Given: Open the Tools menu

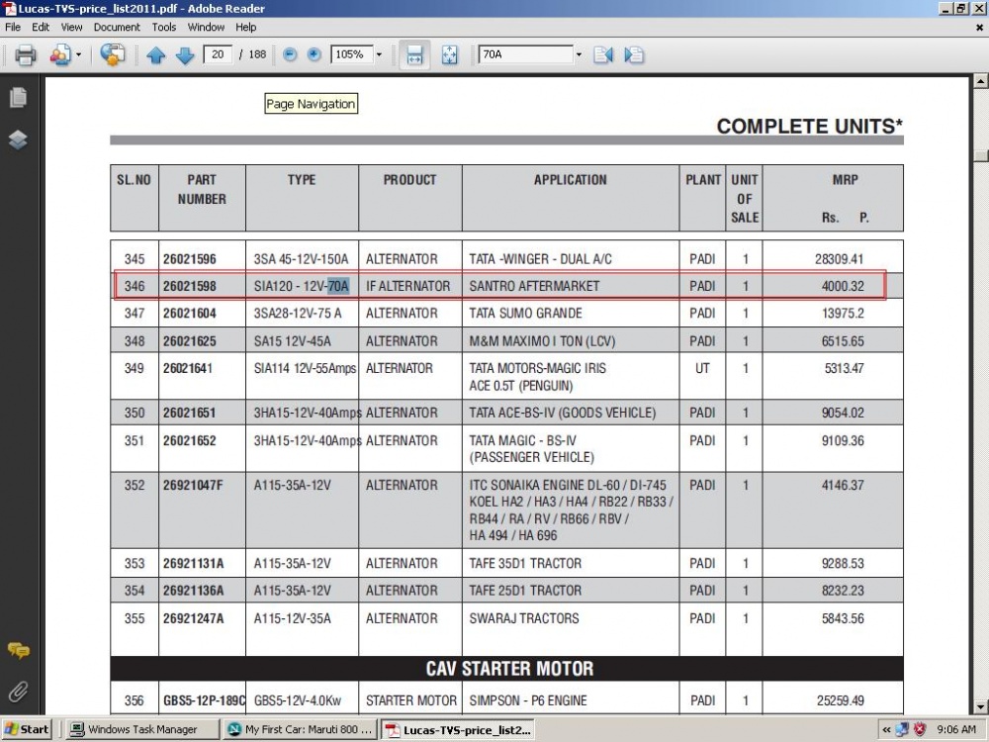Looking at the screenshot, I should 163,27.
